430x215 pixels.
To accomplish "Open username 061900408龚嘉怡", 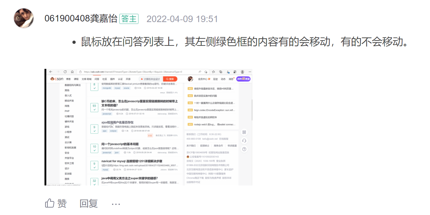I will tap(81, 19).
